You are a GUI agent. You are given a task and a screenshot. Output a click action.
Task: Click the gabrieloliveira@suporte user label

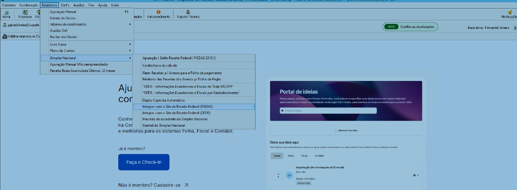24,25
